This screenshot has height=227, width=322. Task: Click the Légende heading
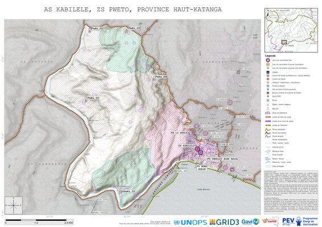tap(270, 56)
